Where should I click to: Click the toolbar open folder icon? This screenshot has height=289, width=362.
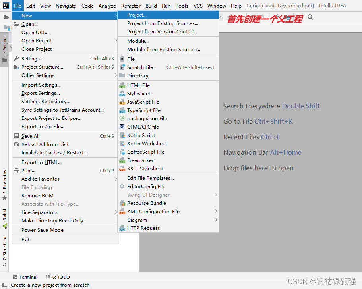click(6, 17)
